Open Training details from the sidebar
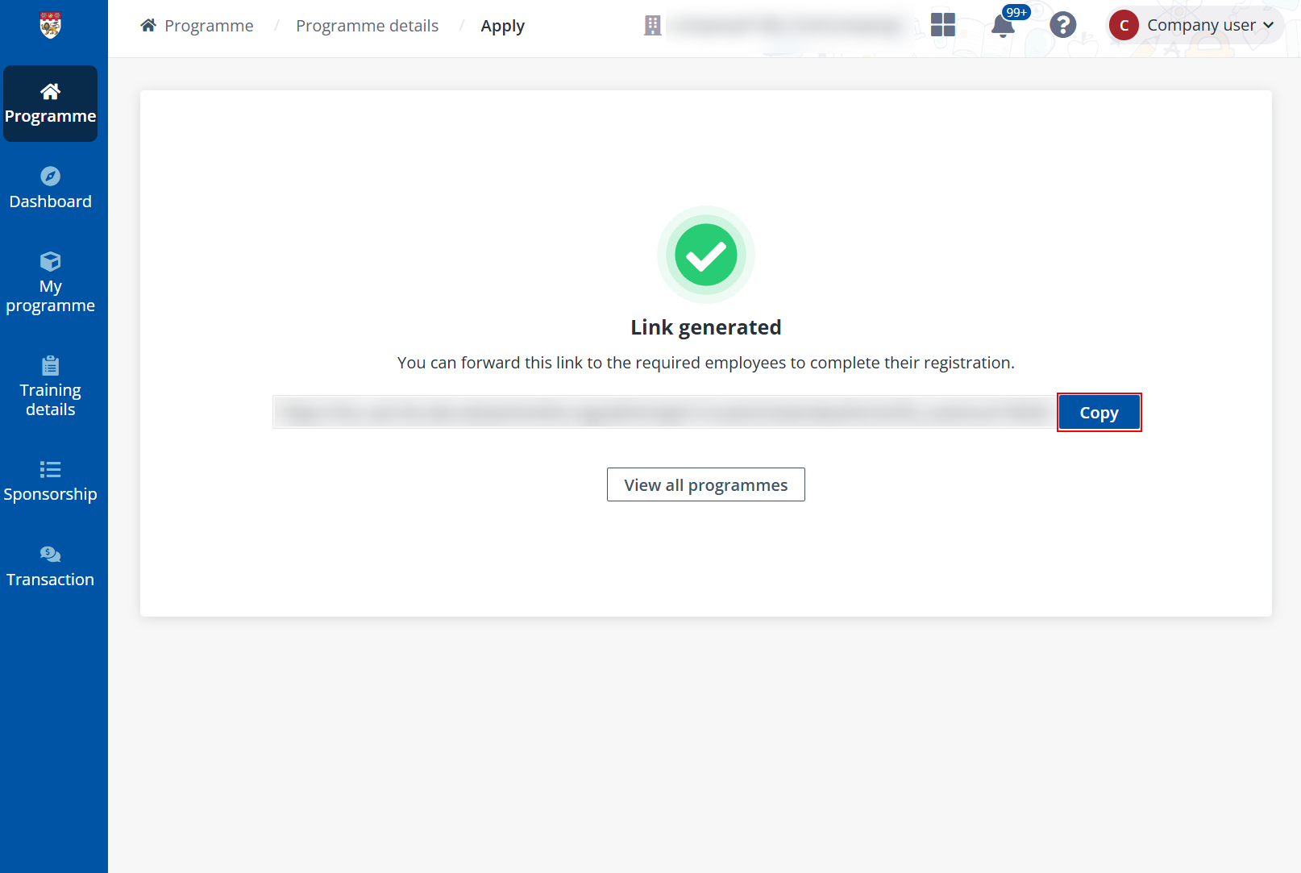The width and height of the screenshot is (1301, 873). (x=50, y=386)
